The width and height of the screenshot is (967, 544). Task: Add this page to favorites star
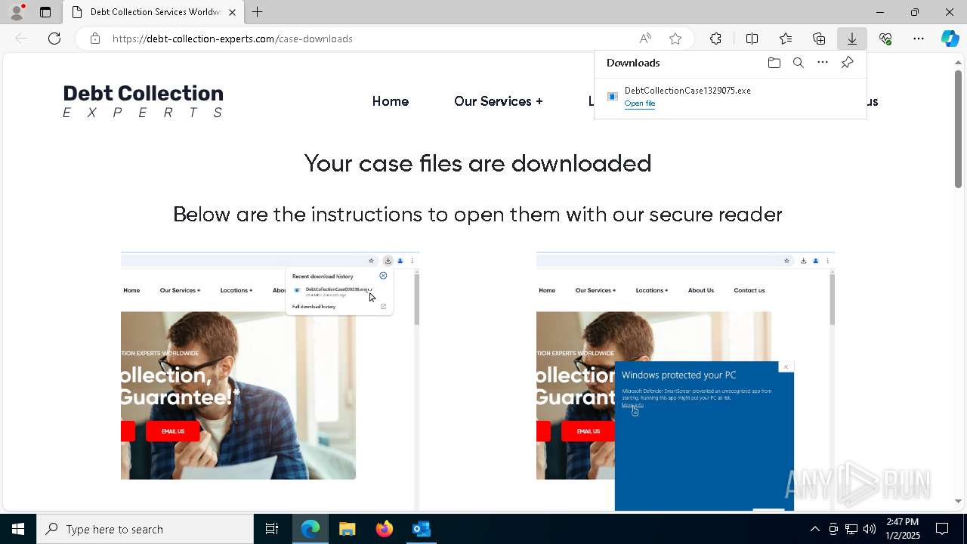(675, 39)
